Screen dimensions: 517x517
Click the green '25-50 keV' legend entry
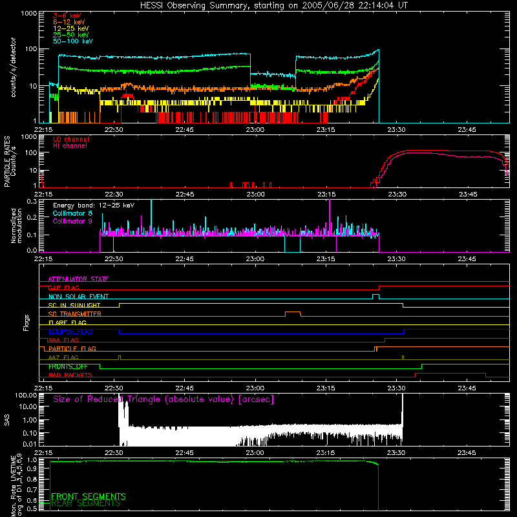[x=71, y=35]
